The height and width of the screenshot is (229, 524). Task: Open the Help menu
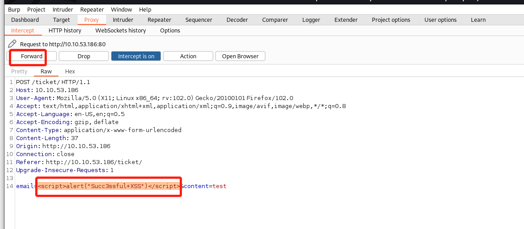click(145, 9)
